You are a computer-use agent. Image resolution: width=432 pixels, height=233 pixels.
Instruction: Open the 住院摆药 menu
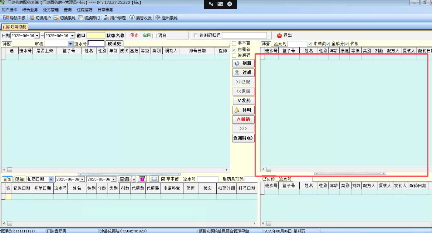[x=84, y=10]
